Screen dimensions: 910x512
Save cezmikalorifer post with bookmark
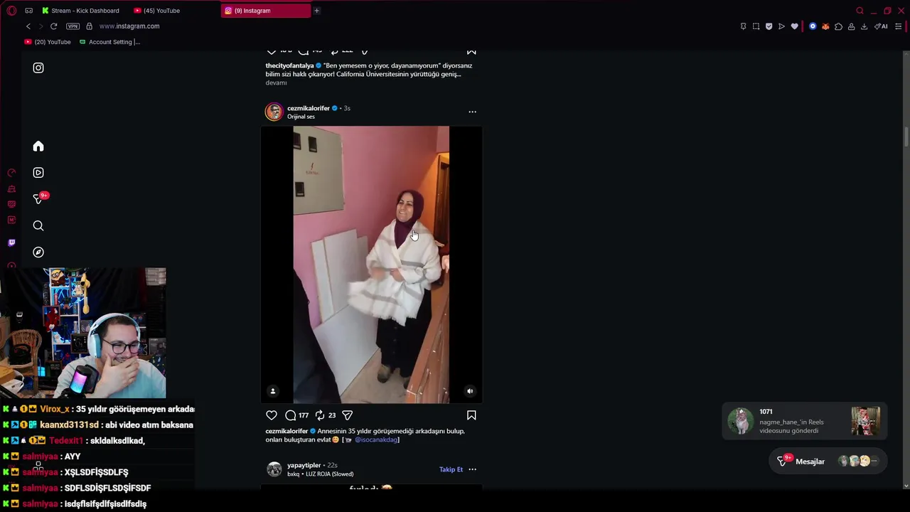[471, 415]
